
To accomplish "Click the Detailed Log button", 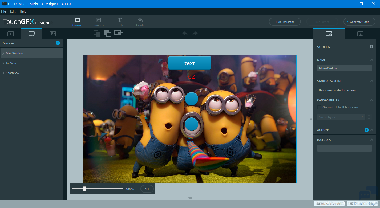I will 362,204.
